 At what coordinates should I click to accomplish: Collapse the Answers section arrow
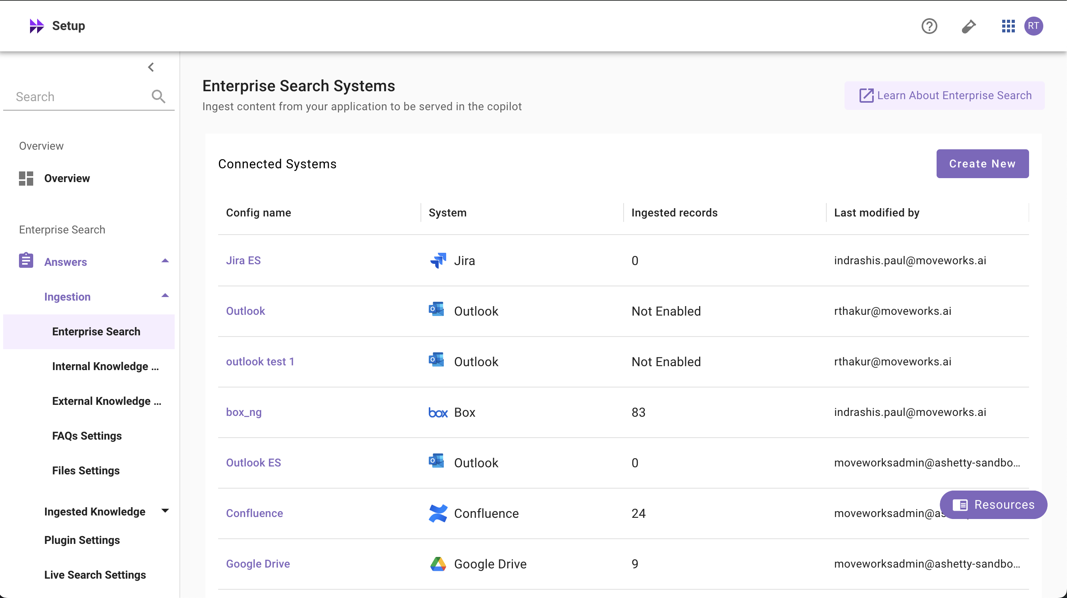coord(165,261)
